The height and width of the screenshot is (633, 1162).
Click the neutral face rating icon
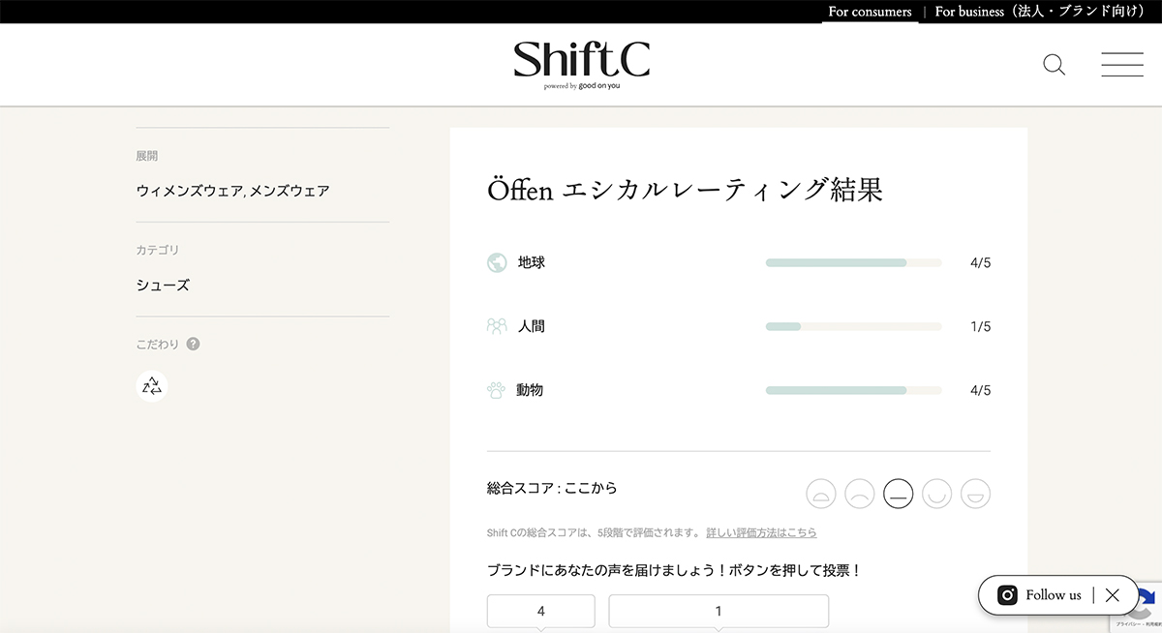coord(899,494)
